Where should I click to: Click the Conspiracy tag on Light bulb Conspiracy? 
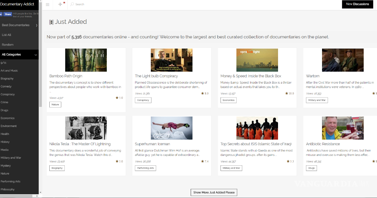(143, 100)
